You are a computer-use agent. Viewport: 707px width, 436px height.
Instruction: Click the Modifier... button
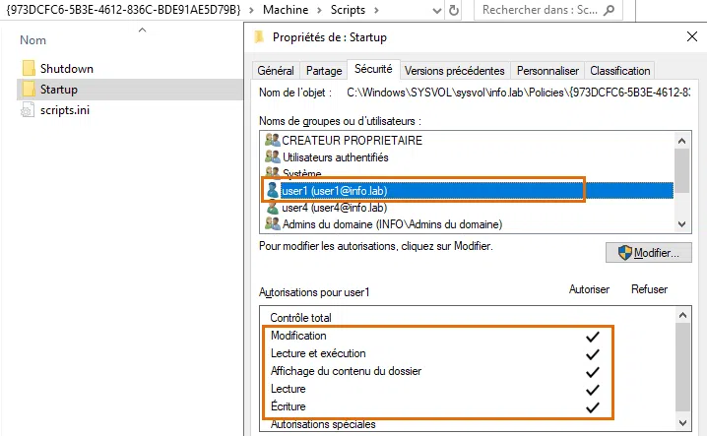tap(648, 253)
